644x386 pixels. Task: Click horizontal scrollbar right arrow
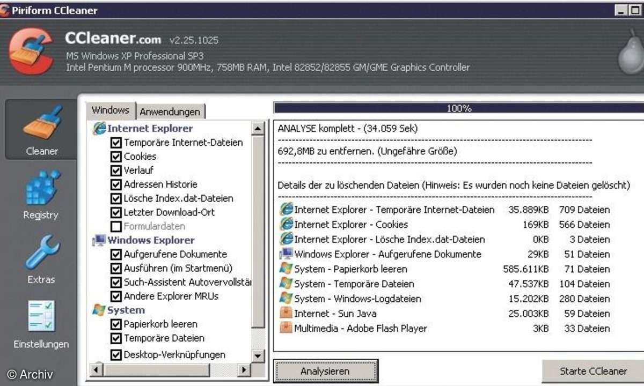click(x=244, y=369)
